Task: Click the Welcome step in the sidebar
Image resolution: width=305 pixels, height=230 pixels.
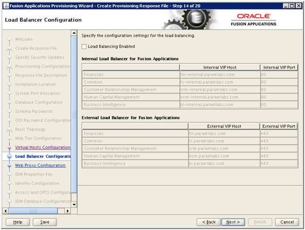Action: [24, 39]
